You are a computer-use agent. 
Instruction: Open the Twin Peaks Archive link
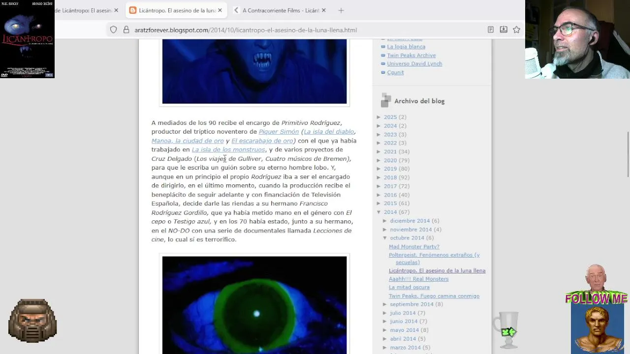[x=411, y=56]
